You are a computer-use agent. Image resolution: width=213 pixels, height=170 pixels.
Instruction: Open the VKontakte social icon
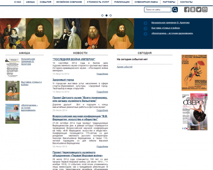point(193,10)
